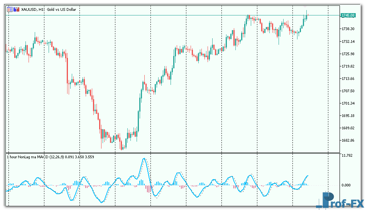Select the current price tag 1745.08
The width and height of the screenshot is (365, 210).
[348, 15]
